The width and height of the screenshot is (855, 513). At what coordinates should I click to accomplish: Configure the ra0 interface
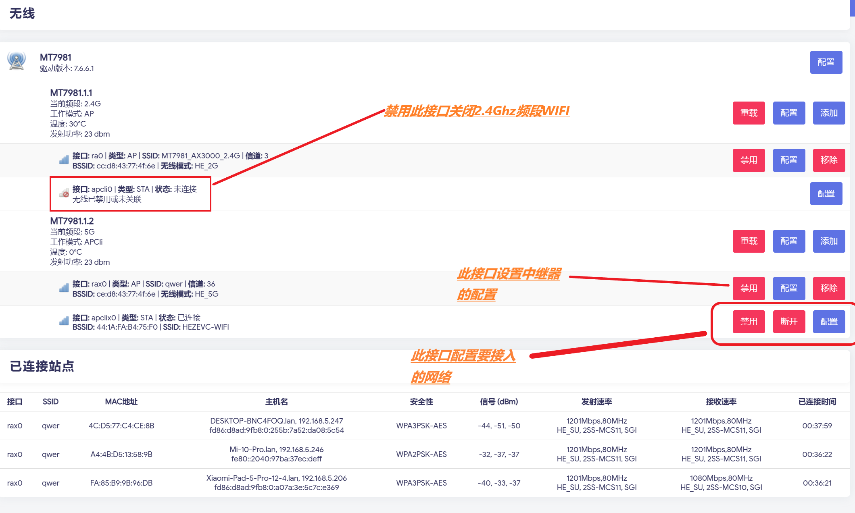click(x=789, y=160)
